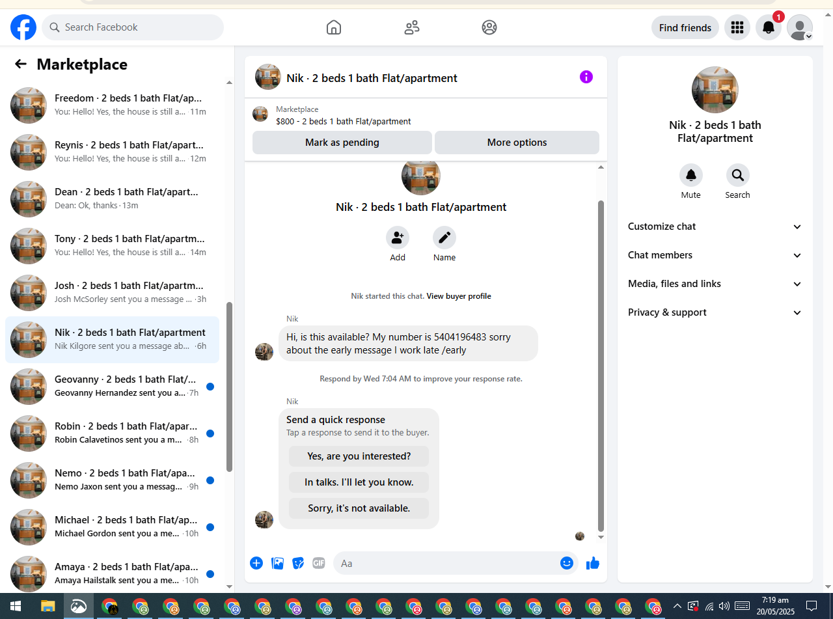Show hidden tray icons chevron
The image size is (833, 619).
677,606
